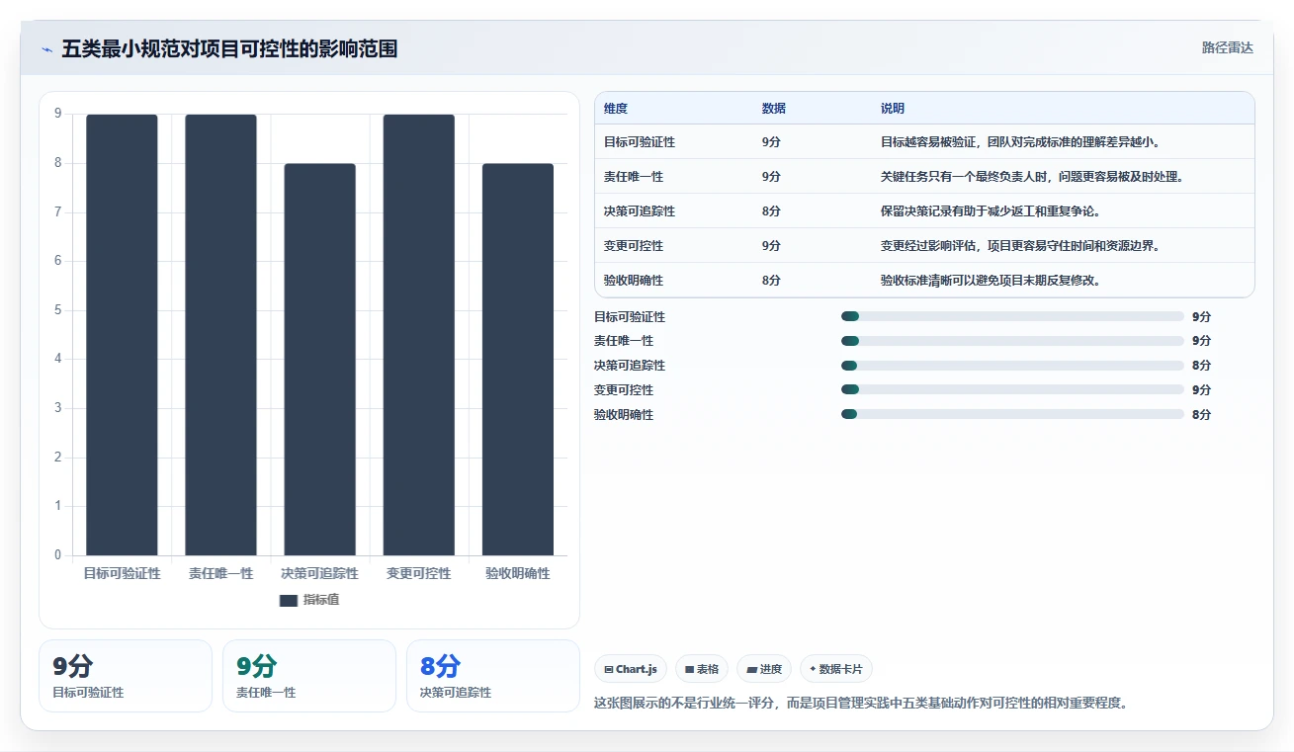Click the y-axis value 9
The width and height of the screenshot is (1294, 752).
(58, 114)
